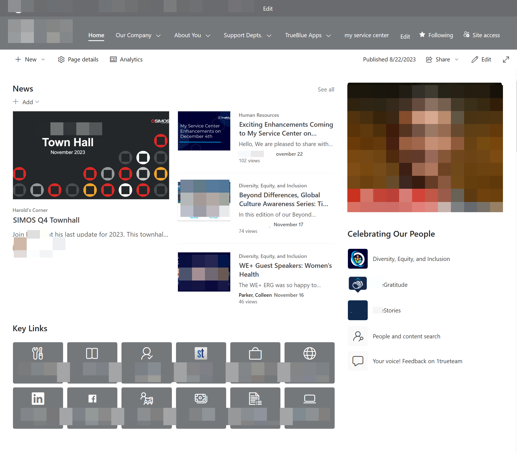The image size is (517, 453).
Task: Open the SIMOS Q4 Townhall thumbnail
Action: (91, 155)
